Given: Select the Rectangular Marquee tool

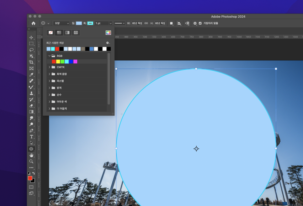Looking at the screenshot, I should 31,44.
